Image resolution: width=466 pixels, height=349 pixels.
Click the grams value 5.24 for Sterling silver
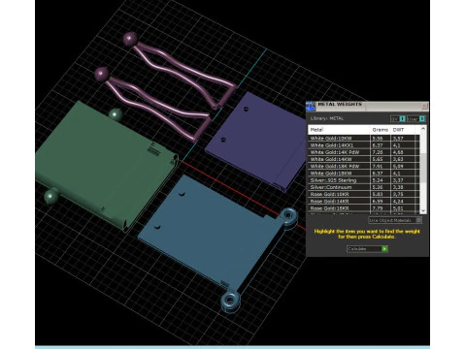(x=378, y=180)
